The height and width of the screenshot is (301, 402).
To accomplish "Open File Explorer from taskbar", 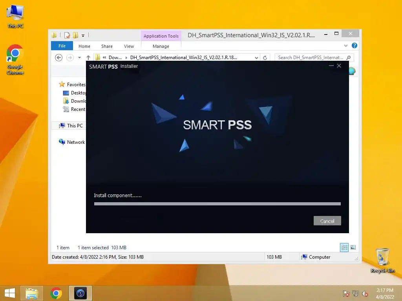I will pyautogui.click(x=32, y=293).
